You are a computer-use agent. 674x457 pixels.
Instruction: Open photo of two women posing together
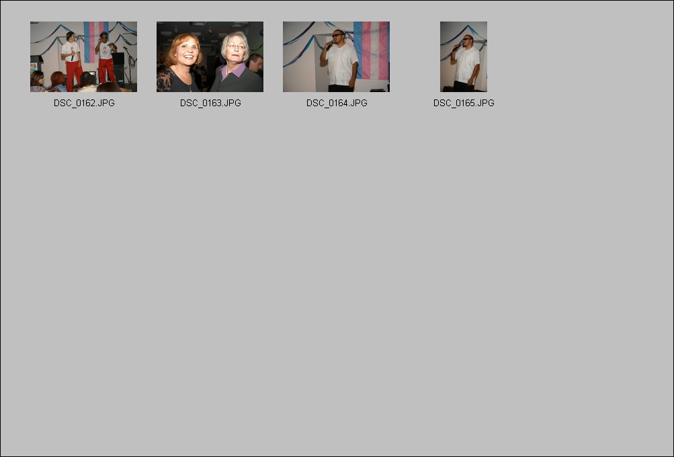coord(210,56)
